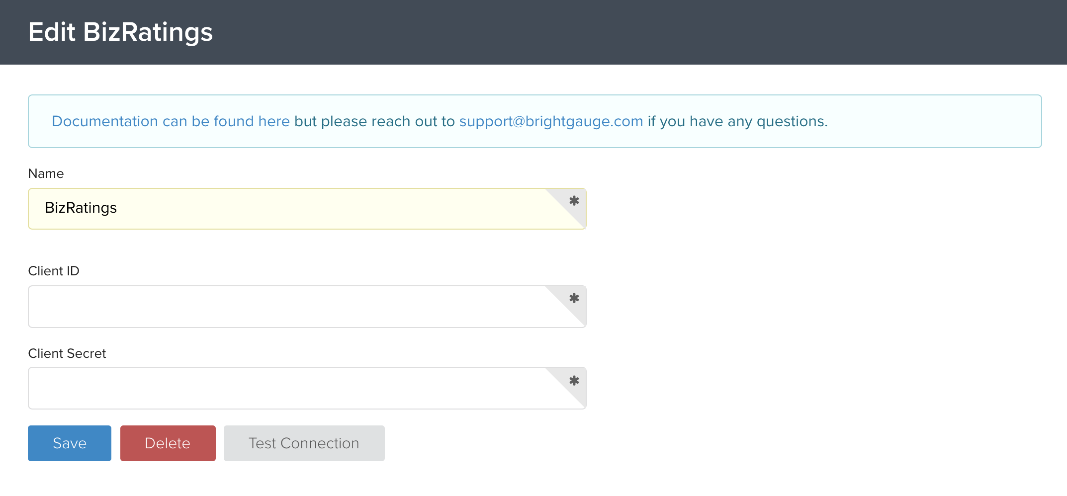This screenshot has height=496, width=1067.
Task: Click the support@brightgauge.com email link
Action: (551, 121)
